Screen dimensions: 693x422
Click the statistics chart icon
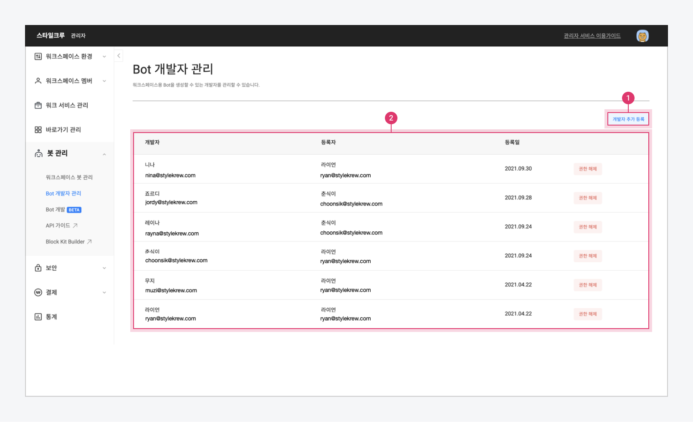38,317
